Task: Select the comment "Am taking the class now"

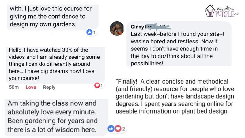Action: 53,116
